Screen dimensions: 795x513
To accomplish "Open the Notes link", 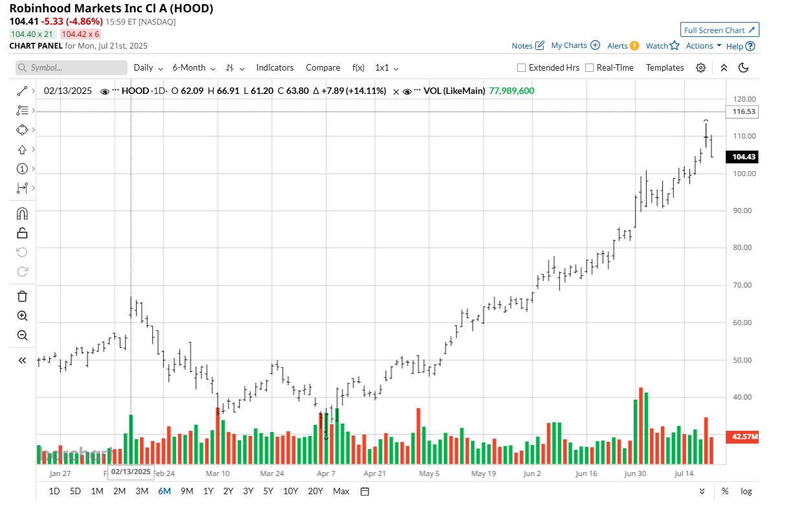I will tap(522, 46).
